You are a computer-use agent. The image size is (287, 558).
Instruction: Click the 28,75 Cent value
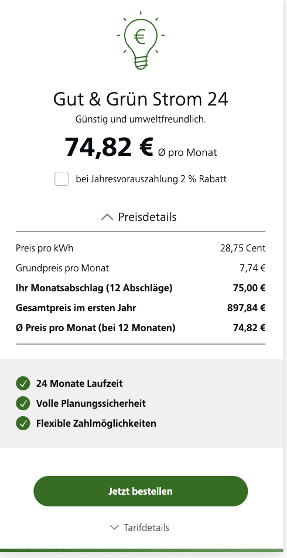[243, 248]
